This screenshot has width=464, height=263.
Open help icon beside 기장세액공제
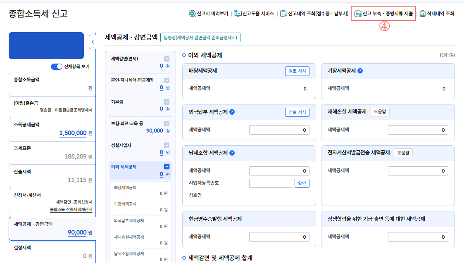point(360,71)
